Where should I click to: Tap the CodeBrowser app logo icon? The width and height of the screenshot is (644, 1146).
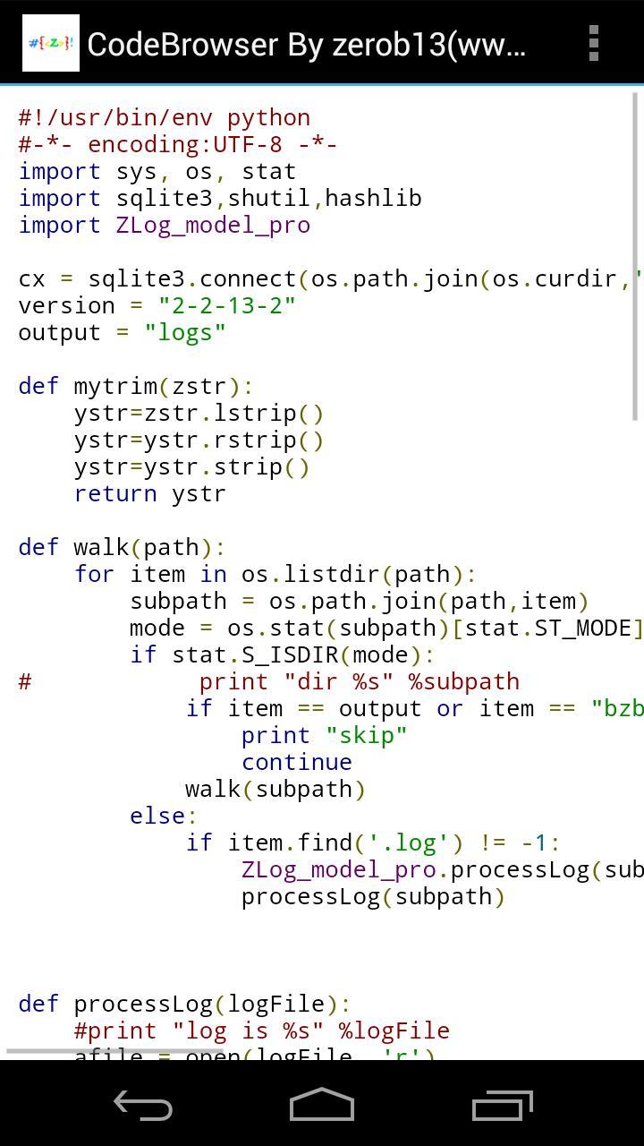pos(51,43)
